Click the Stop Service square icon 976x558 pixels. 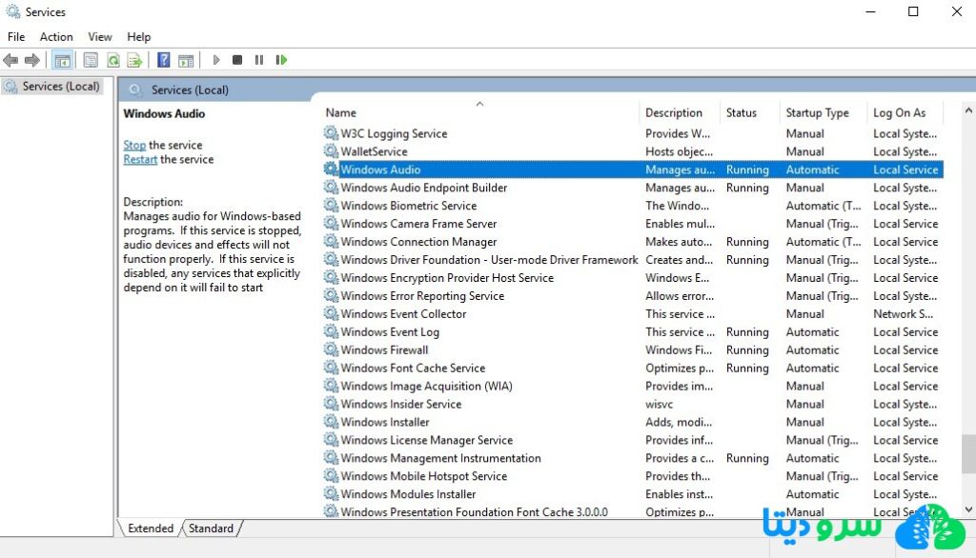[x=237, y=60]
